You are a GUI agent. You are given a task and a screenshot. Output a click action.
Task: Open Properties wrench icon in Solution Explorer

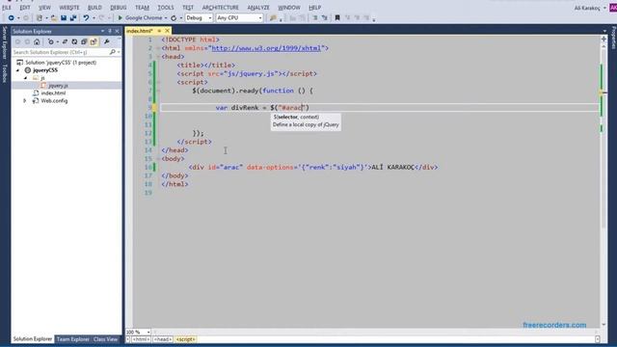107,41
